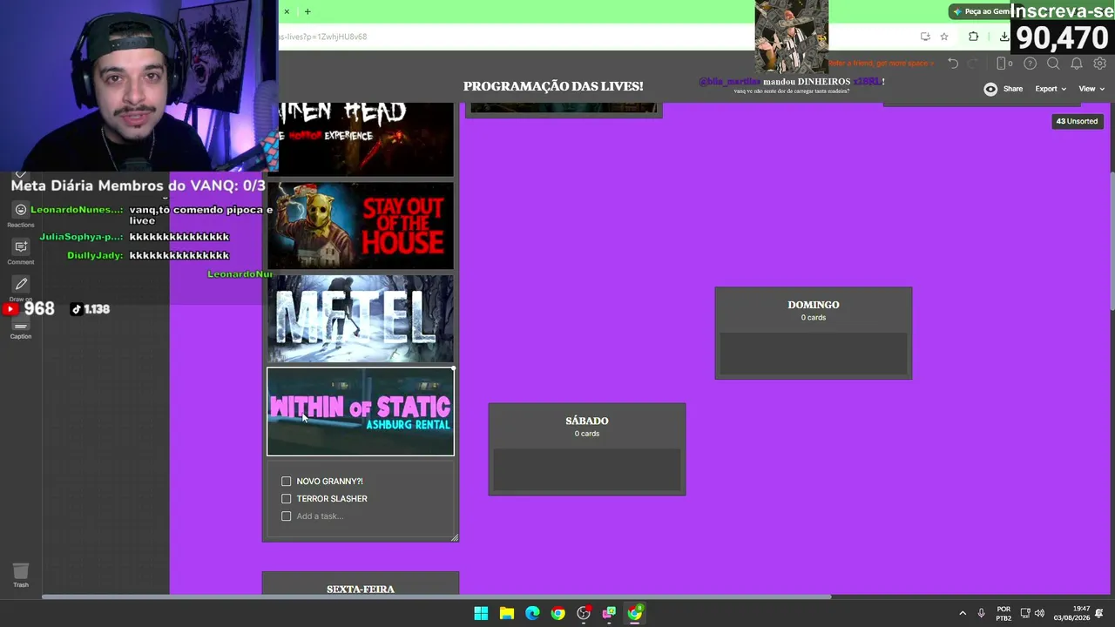The width and height of the screenshot is (1115, 627).
Task: Open the help question mark icon
Action: [1030, 64]
